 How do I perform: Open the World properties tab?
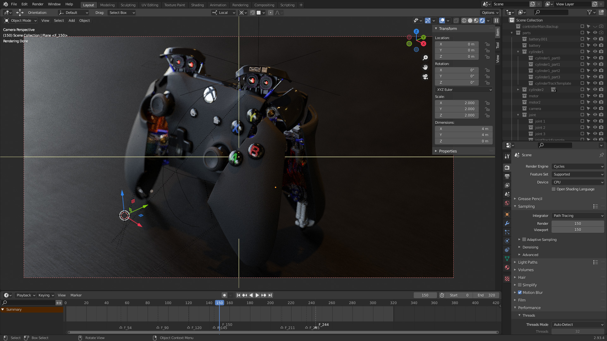[x=507, y=203]
